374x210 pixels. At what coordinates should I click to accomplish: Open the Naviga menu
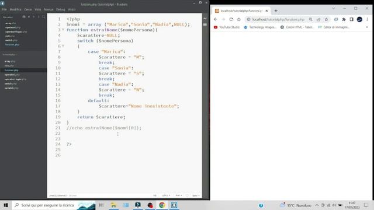(49, 9)
